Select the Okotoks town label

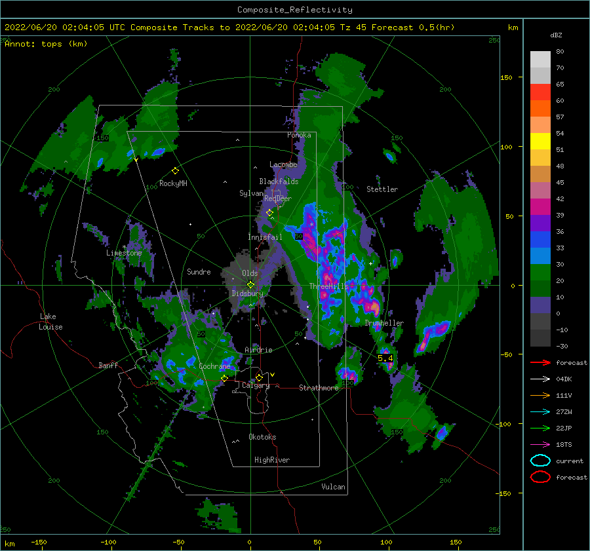click(262, 437)
